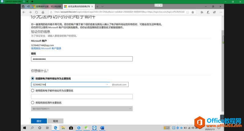Close the 你无法再访问 tab
The width and height of the screenshot is (244, 131).
[x=92, y=6]
